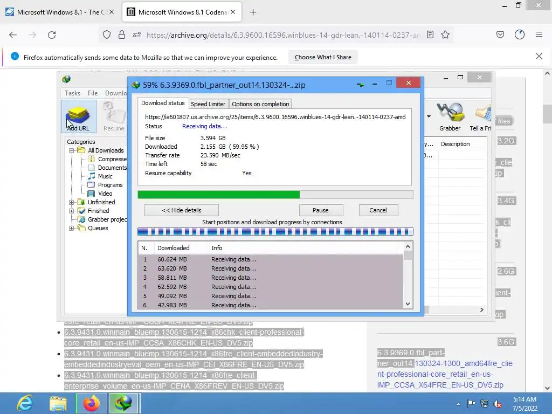The width and height of the screenshot is (552, 414).
Task: Click the Resume toolbar icon in IDM
Action: coord(114,116)
